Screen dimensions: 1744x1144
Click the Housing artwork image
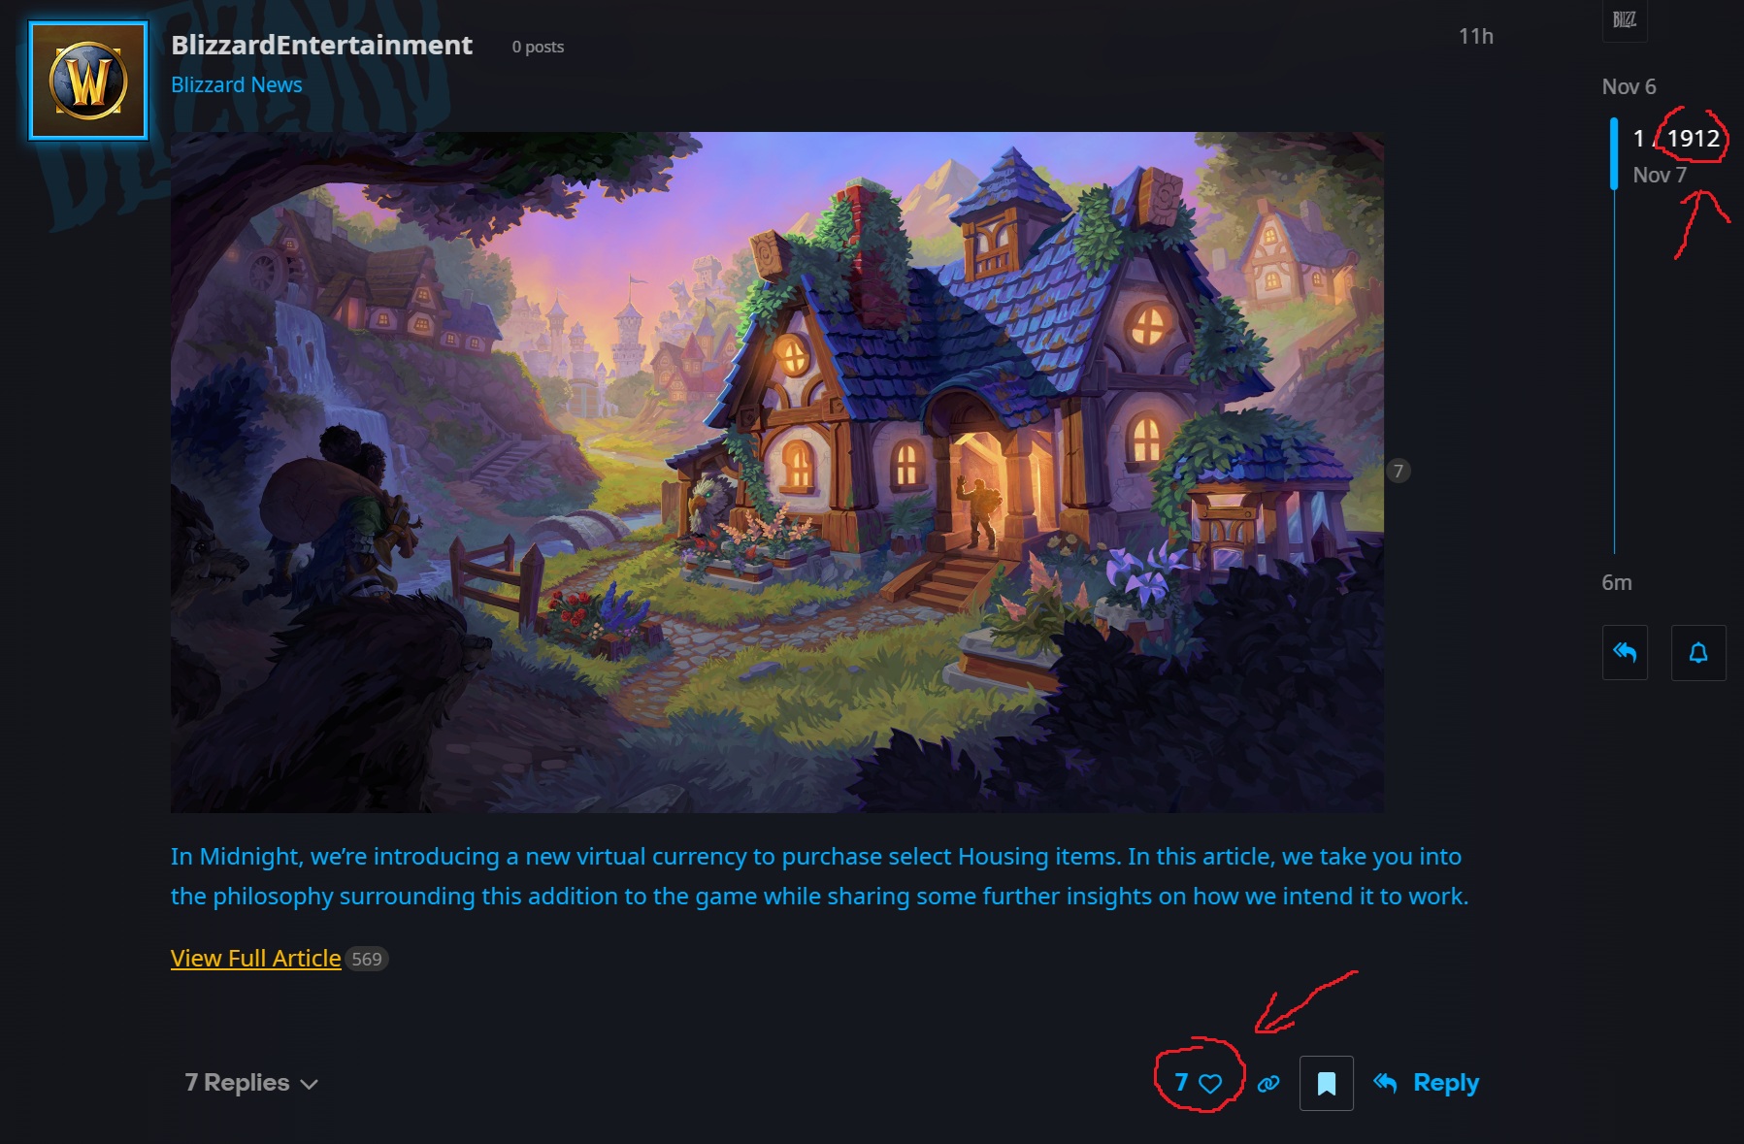(777, 473)
